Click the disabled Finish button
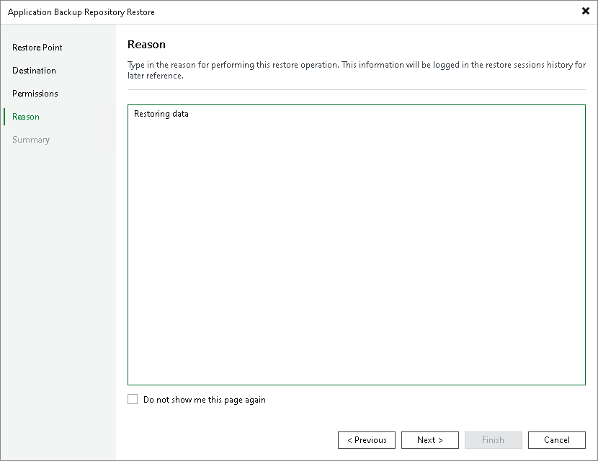The width and height of the screenshot is (598, 461). tap(493, 440)
